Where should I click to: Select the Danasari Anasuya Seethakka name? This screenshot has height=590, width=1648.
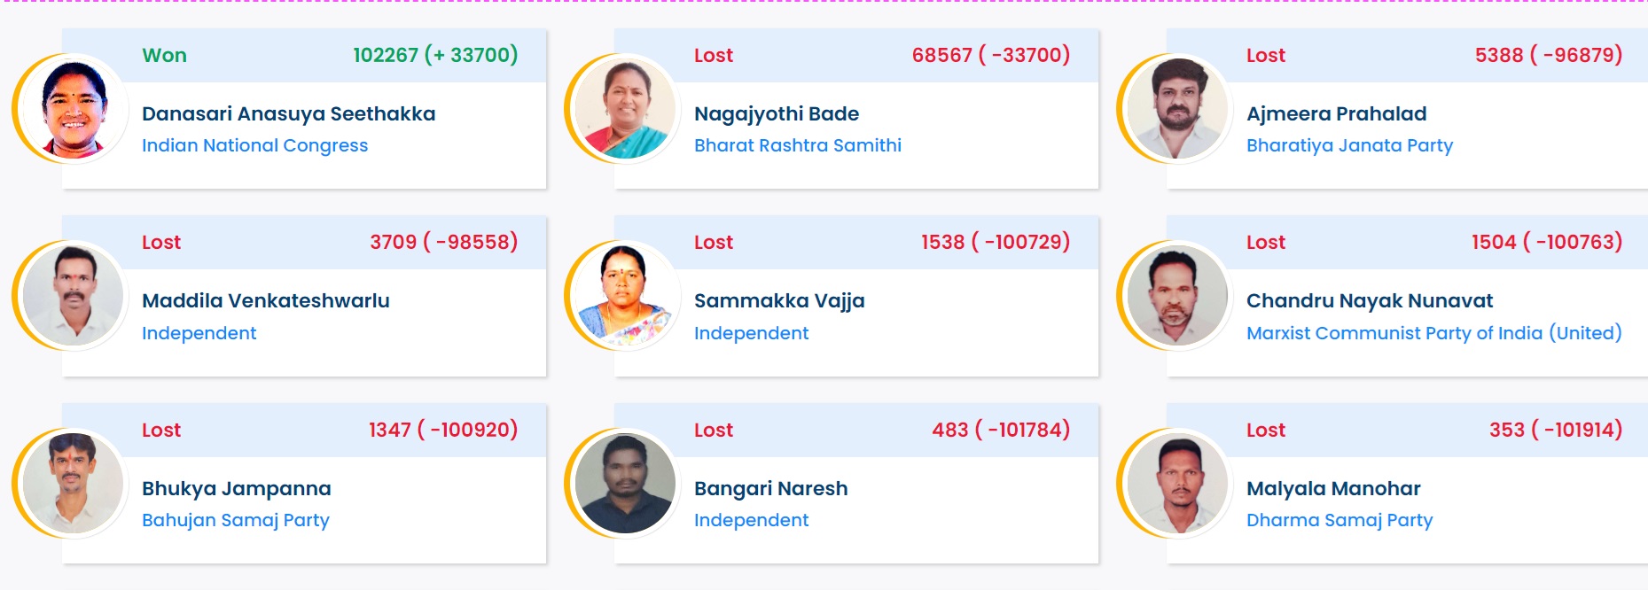coord(288,114)
